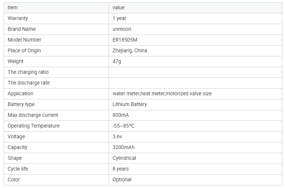This screenshot has width=285, height=188.
Task: Click 'The discharge rate' label
Action: click(x=29, y=83)
